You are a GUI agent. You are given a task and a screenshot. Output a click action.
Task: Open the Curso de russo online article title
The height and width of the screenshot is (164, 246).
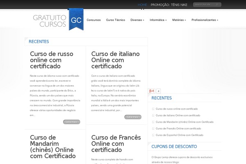coord(52,60)
